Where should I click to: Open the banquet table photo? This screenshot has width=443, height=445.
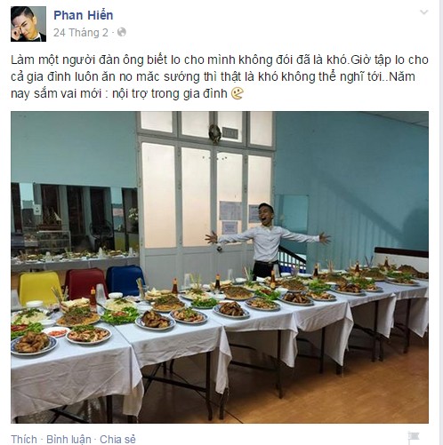[x=220, y=267]
